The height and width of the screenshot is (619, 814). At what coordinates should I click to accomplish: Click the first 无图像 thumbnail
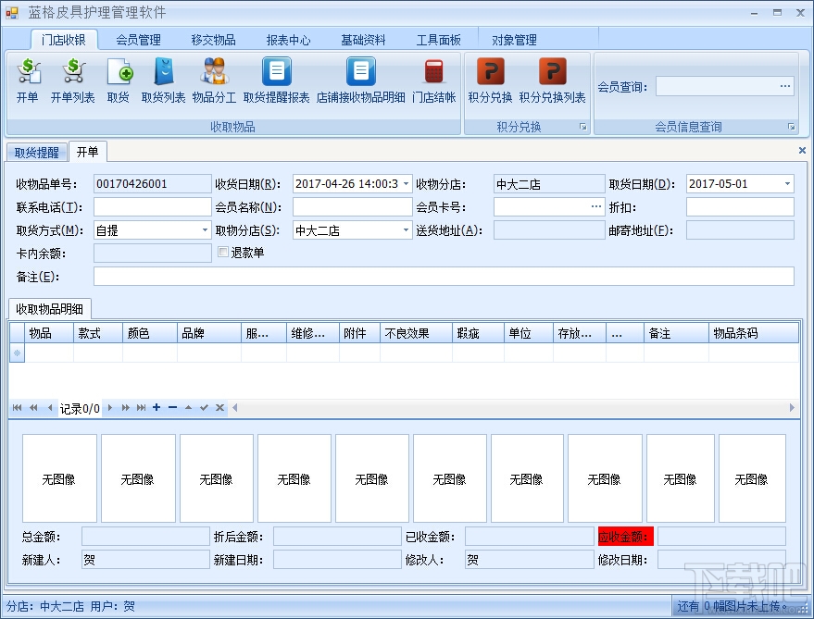tap(59, 478)
